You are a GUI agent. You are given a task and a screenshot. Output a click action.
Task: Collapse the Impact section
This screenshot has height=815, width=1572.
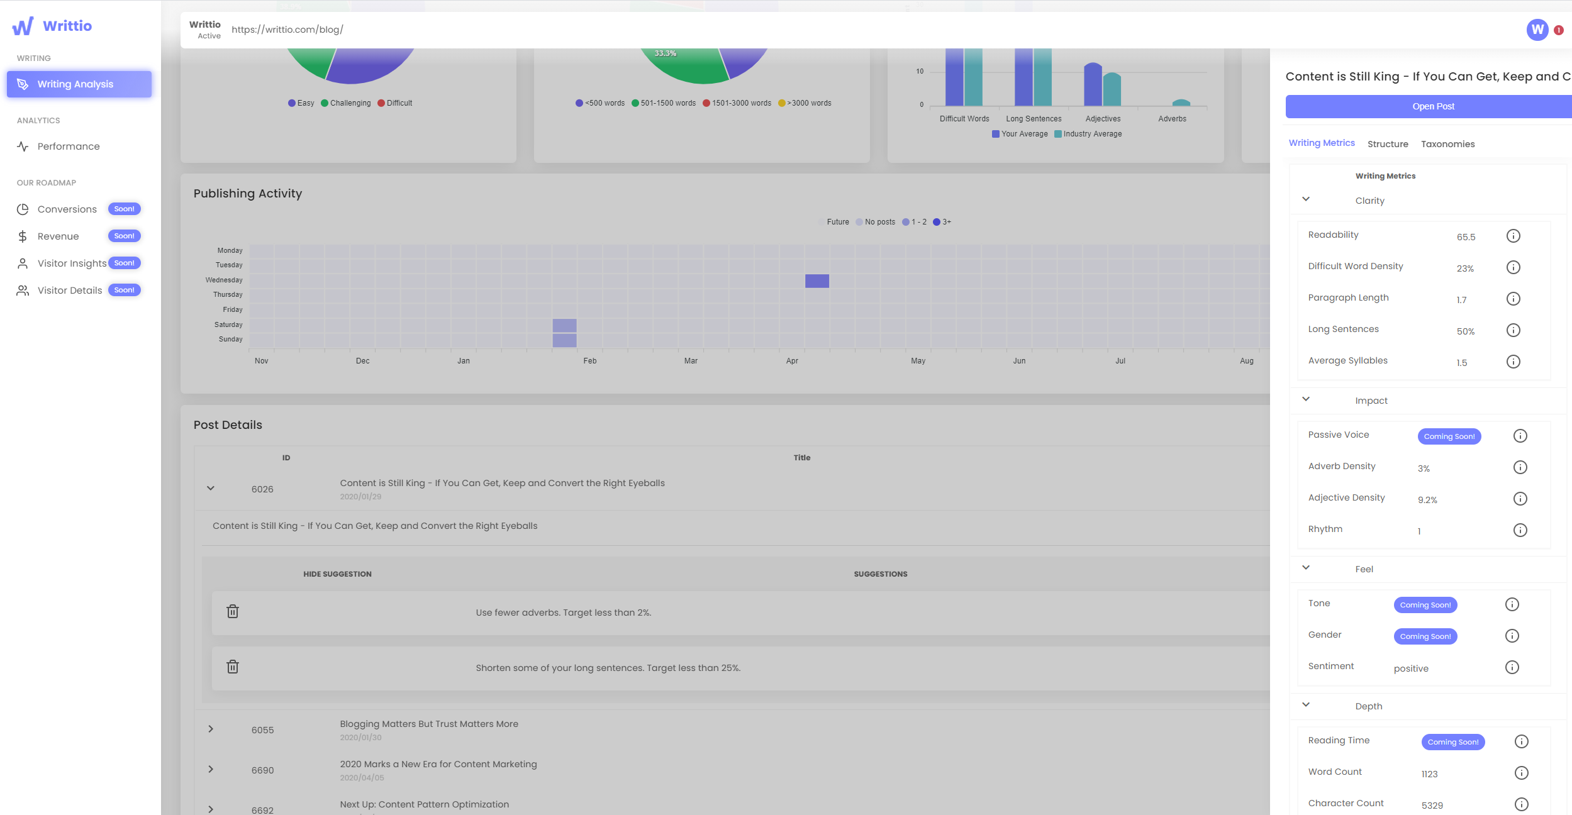pyautogui.click(x=1306, y=399)
